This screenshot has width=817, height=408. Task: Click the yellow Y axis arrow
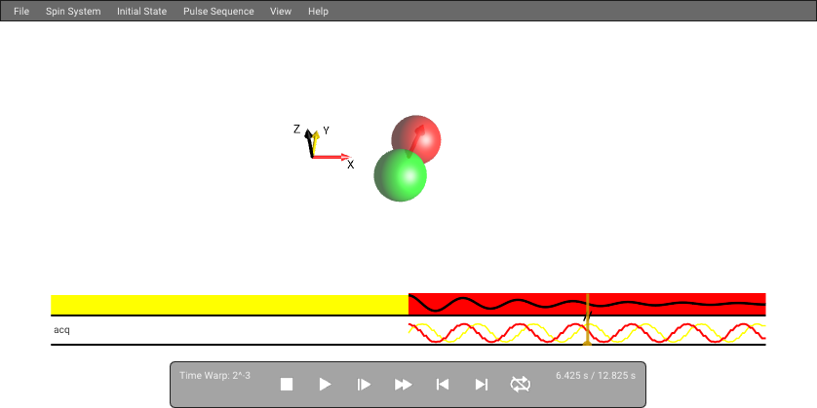(315, 141)
